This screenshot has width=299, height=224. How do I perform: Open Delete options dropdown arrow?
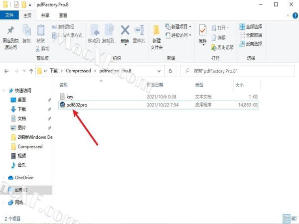(126, 45)
